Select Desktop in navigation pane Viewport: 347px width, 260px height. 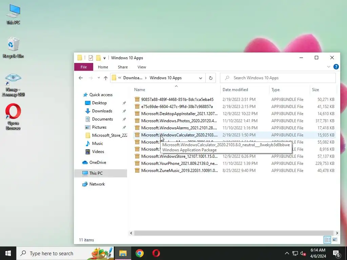(99, 103)
